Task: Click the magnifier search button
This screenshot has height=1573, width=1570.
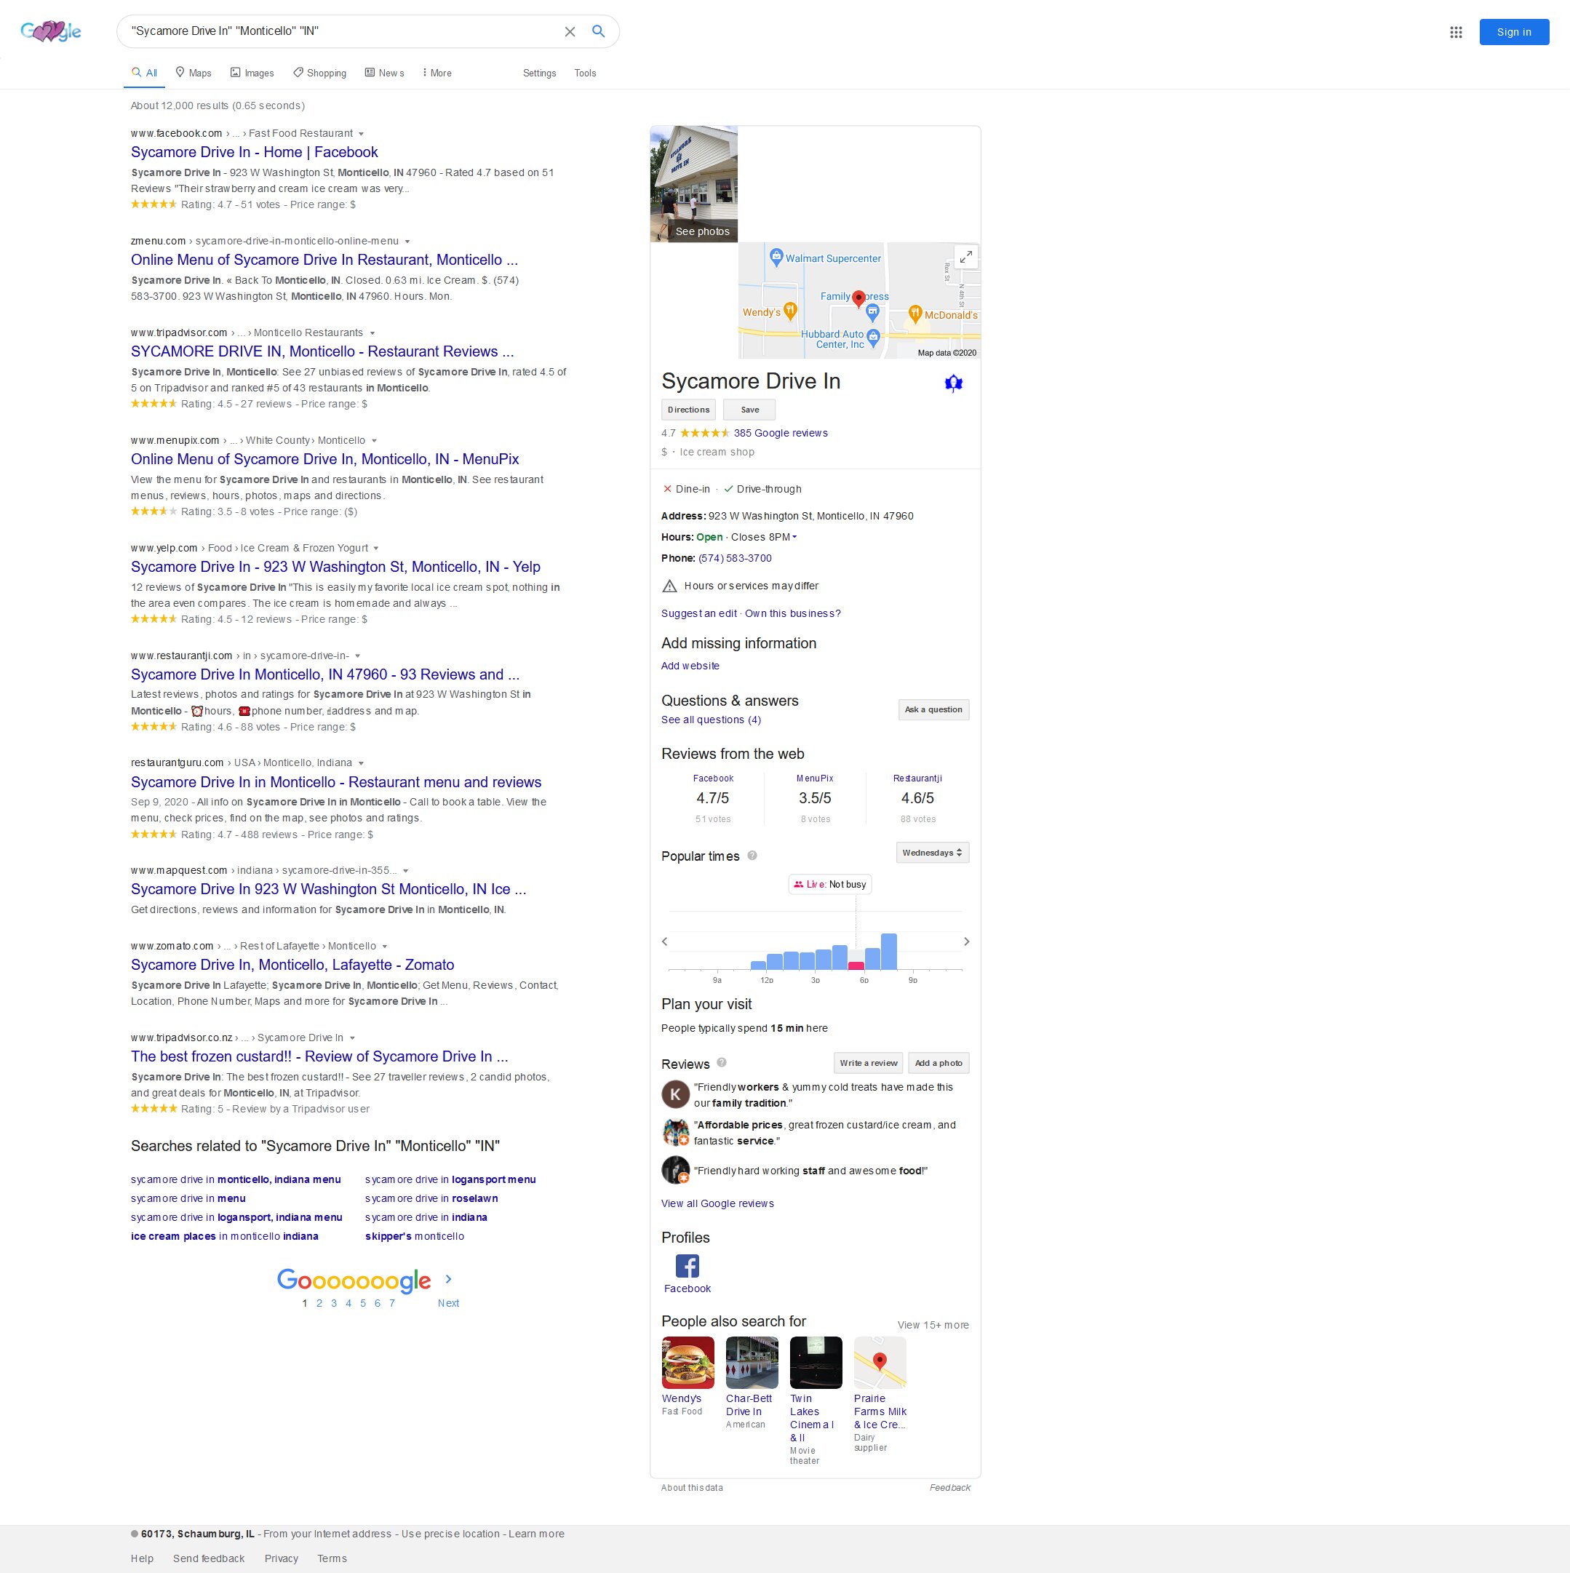Action: [599, 31]
